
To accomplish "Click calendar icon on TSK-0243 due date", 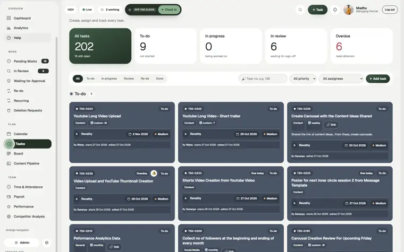I will (x=130, y=134).
